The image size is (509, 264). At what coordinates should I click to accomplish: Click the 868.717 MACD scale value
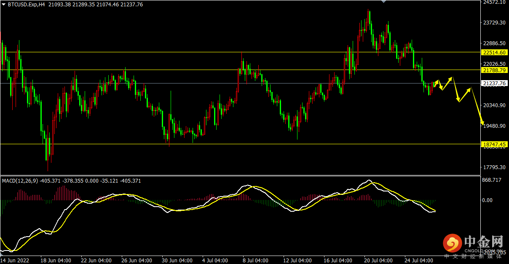tap(492, 180)
